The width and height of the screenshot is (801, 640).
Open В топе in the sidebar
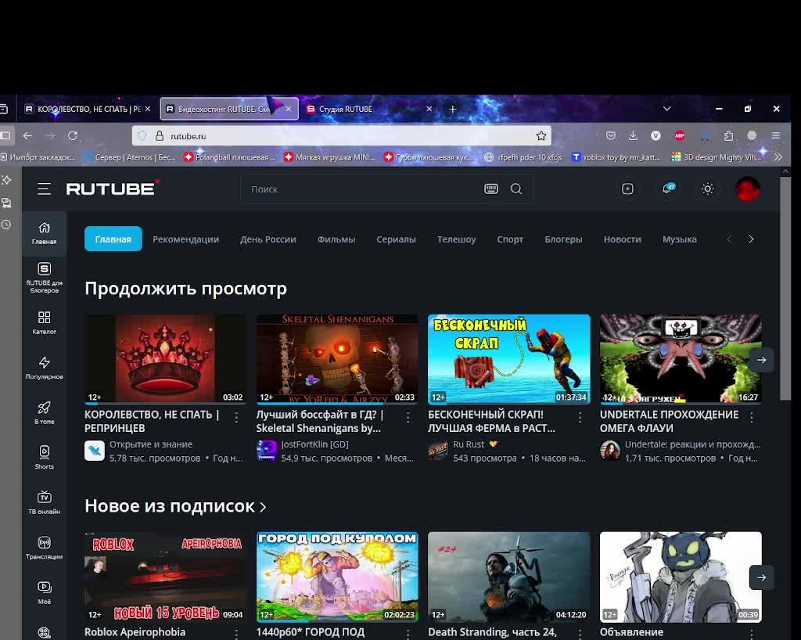click(x=45, y=412)
